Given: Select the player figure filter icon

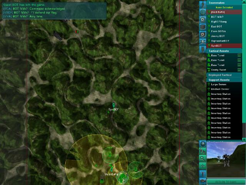Looking at the screenshot, I should (x=203, y=4).
